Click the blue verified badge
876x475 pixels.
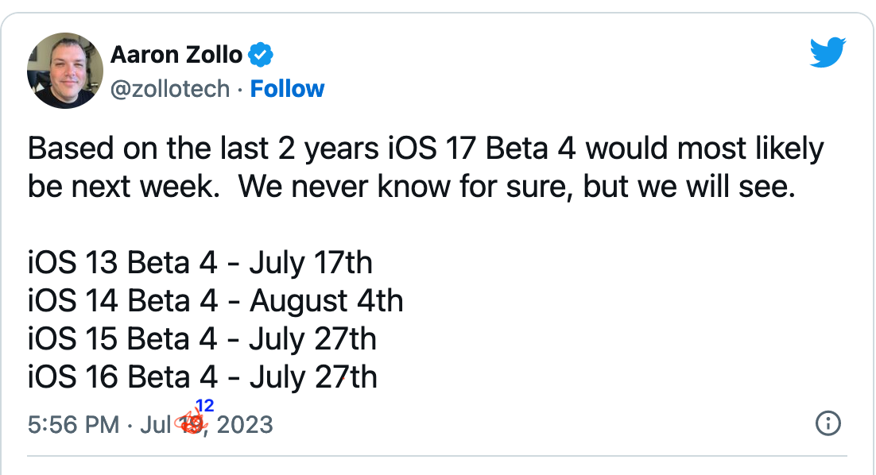(262, 55)
